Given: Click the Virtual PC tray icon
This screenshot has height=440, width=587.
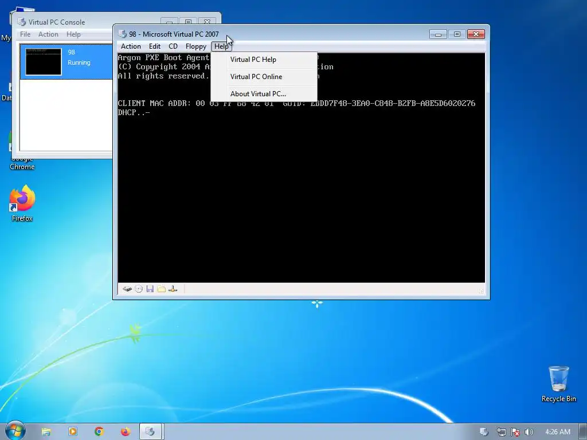Looking at the screenshot, I should tap(484, 432).
